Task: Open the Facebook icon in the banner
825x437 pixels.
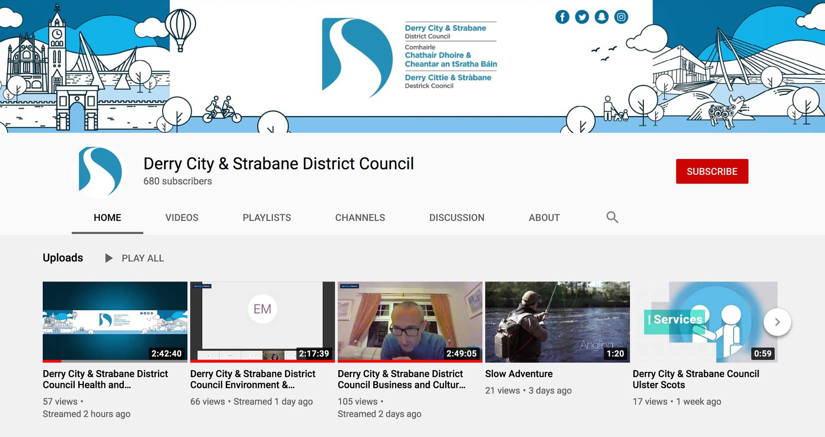Action: tap(562, 17)
